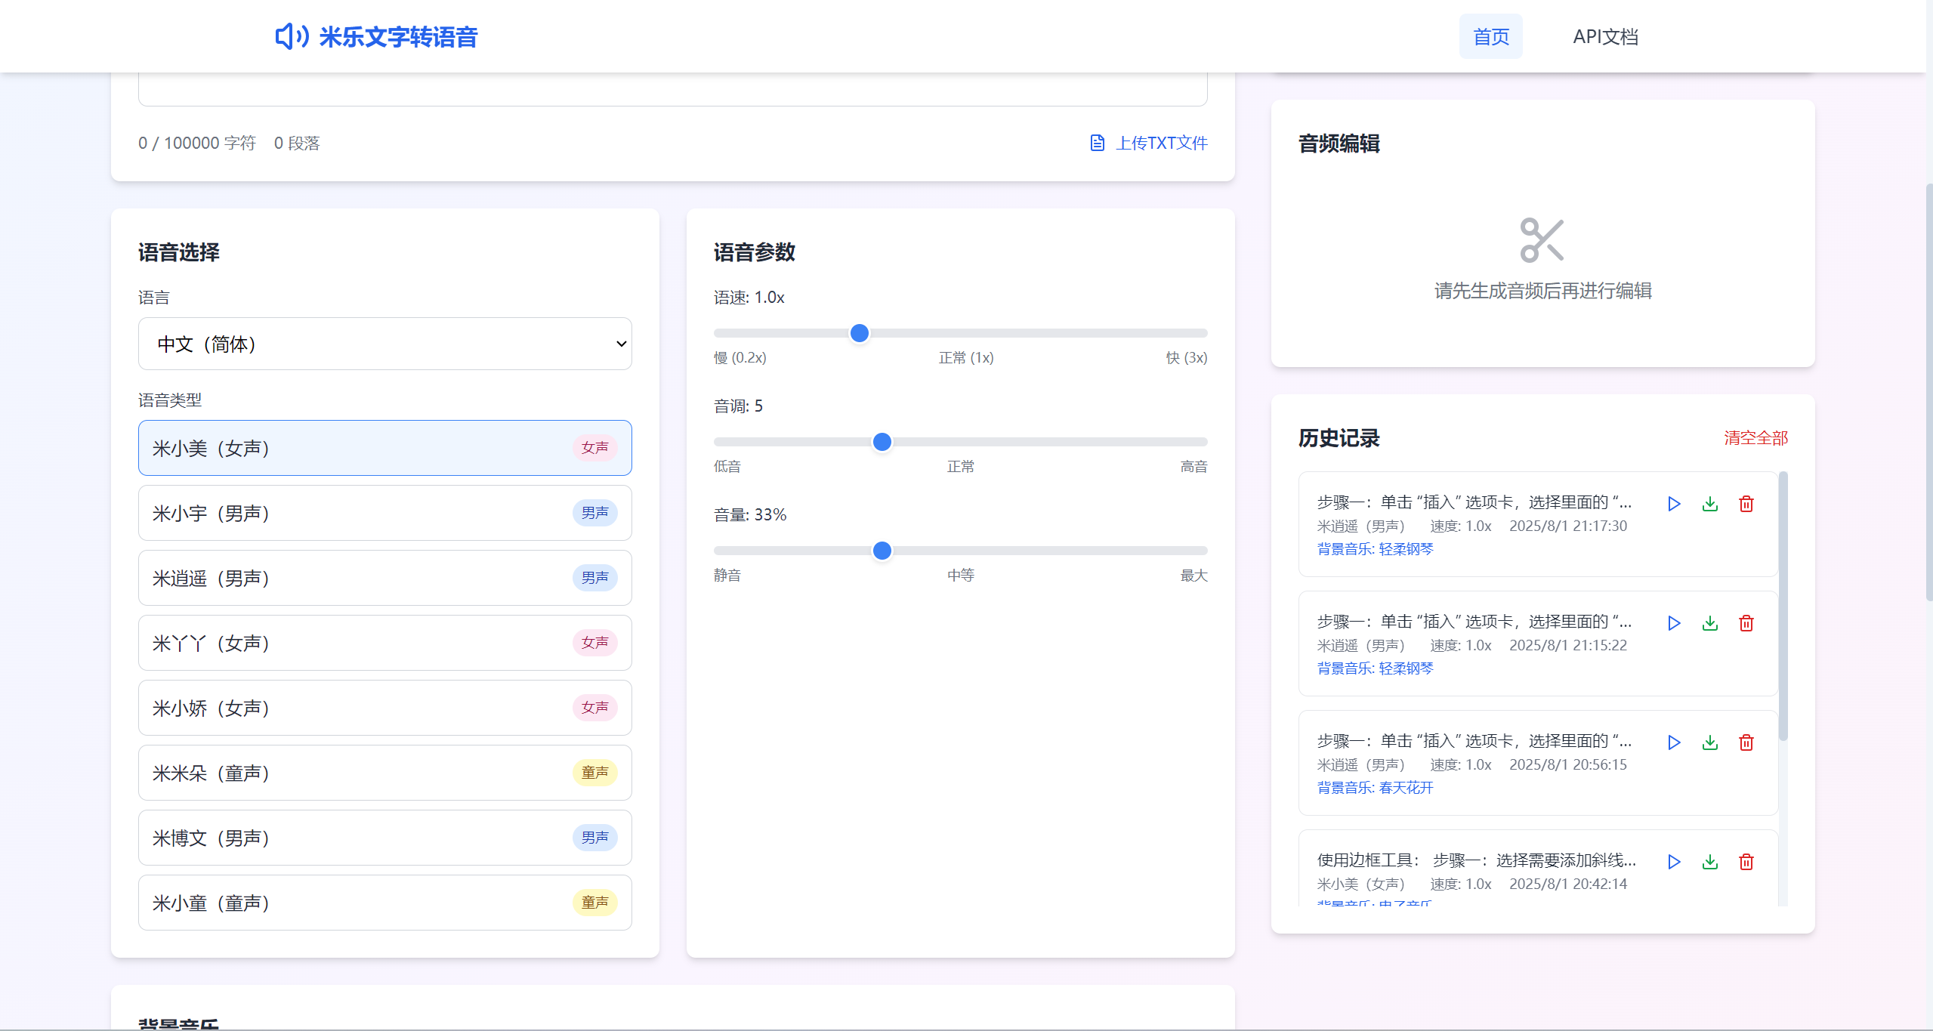
Task: Open the API文档 tab
Action: point(1605,36)
